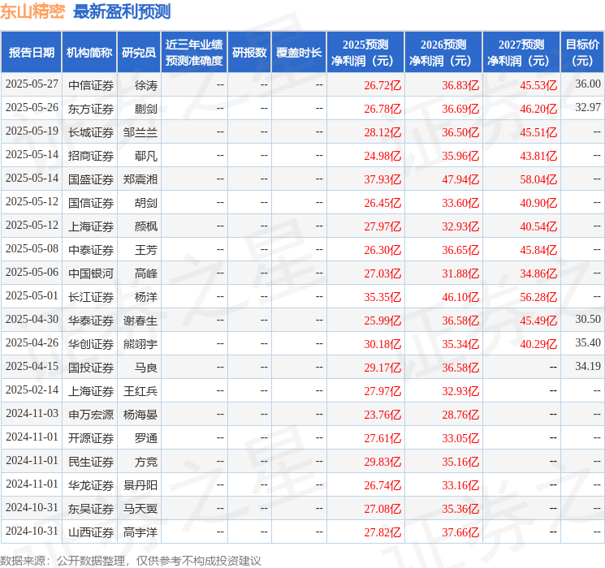Open the 中信证券 institution entry

(91, 84)
